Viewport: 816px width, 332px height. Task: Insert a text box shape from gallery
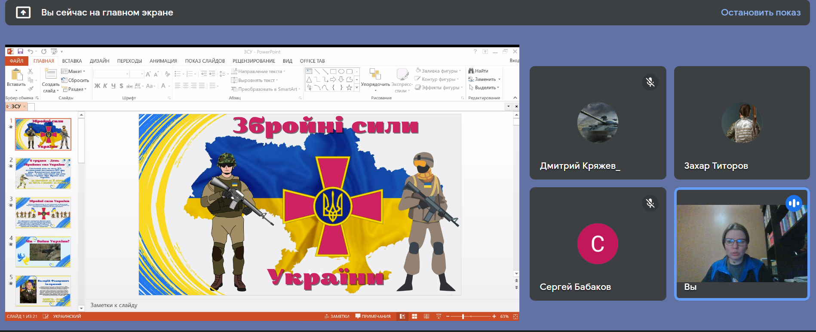pyautogui.click(x=309, y=71)
